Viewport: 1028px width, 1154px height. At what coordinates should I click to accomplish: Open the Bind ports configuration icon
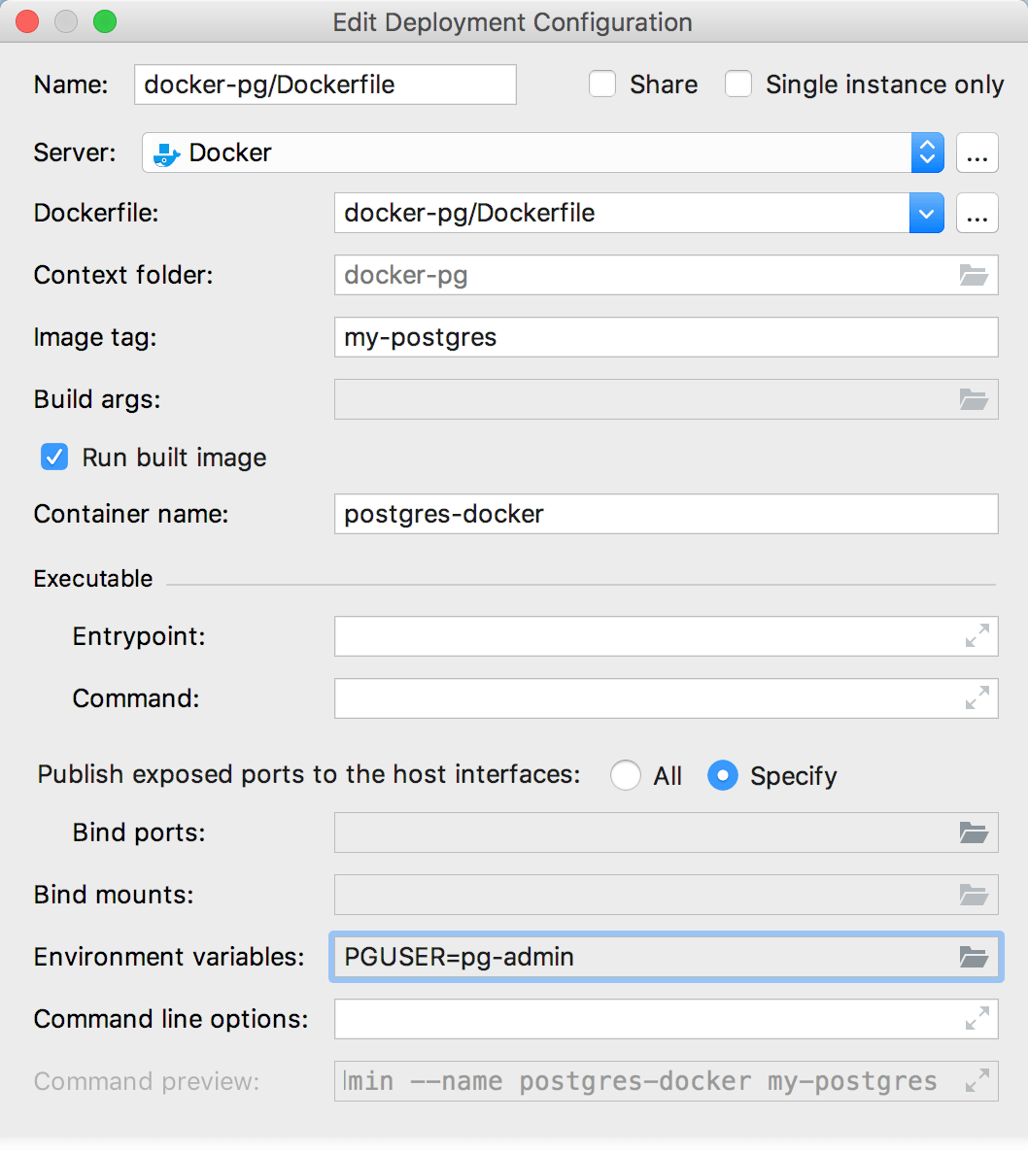click(975, 832)
